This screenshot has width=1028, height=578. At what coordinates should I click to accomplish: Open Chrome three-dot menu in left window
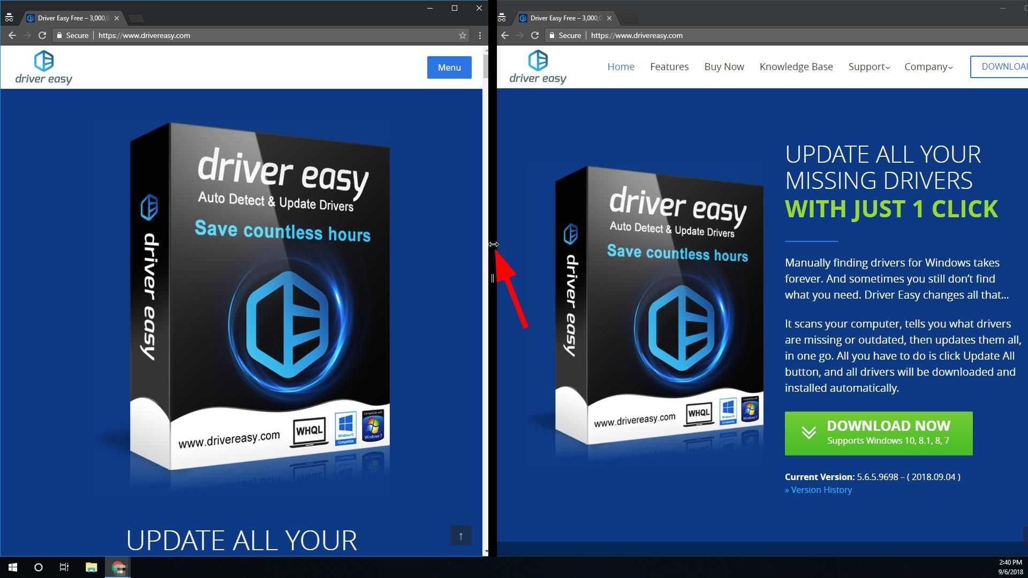[480, 35]
